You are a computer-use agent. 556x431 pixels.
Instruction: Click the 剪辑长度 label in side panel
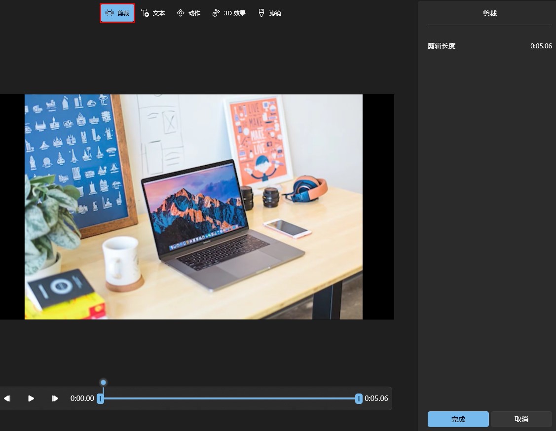(442, 46)
